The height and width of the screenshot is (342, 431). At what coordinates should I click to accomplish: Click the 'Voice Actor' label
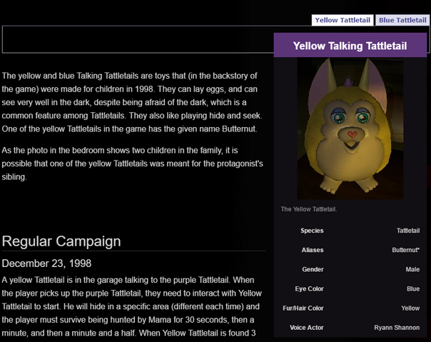(x=307, y=328)
